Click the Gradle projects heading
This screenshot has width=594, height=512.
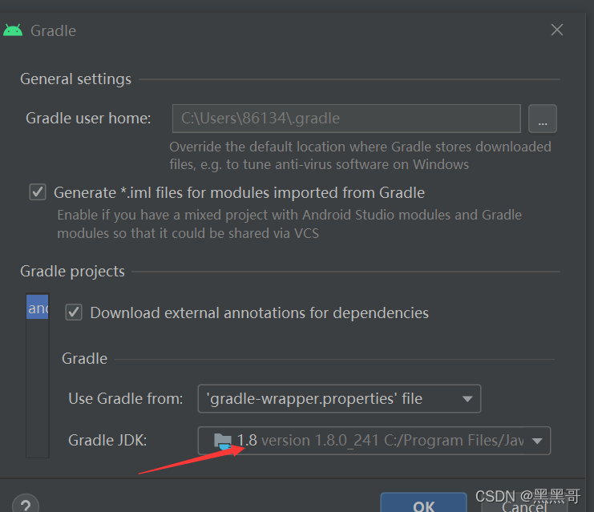pos(72,271)
